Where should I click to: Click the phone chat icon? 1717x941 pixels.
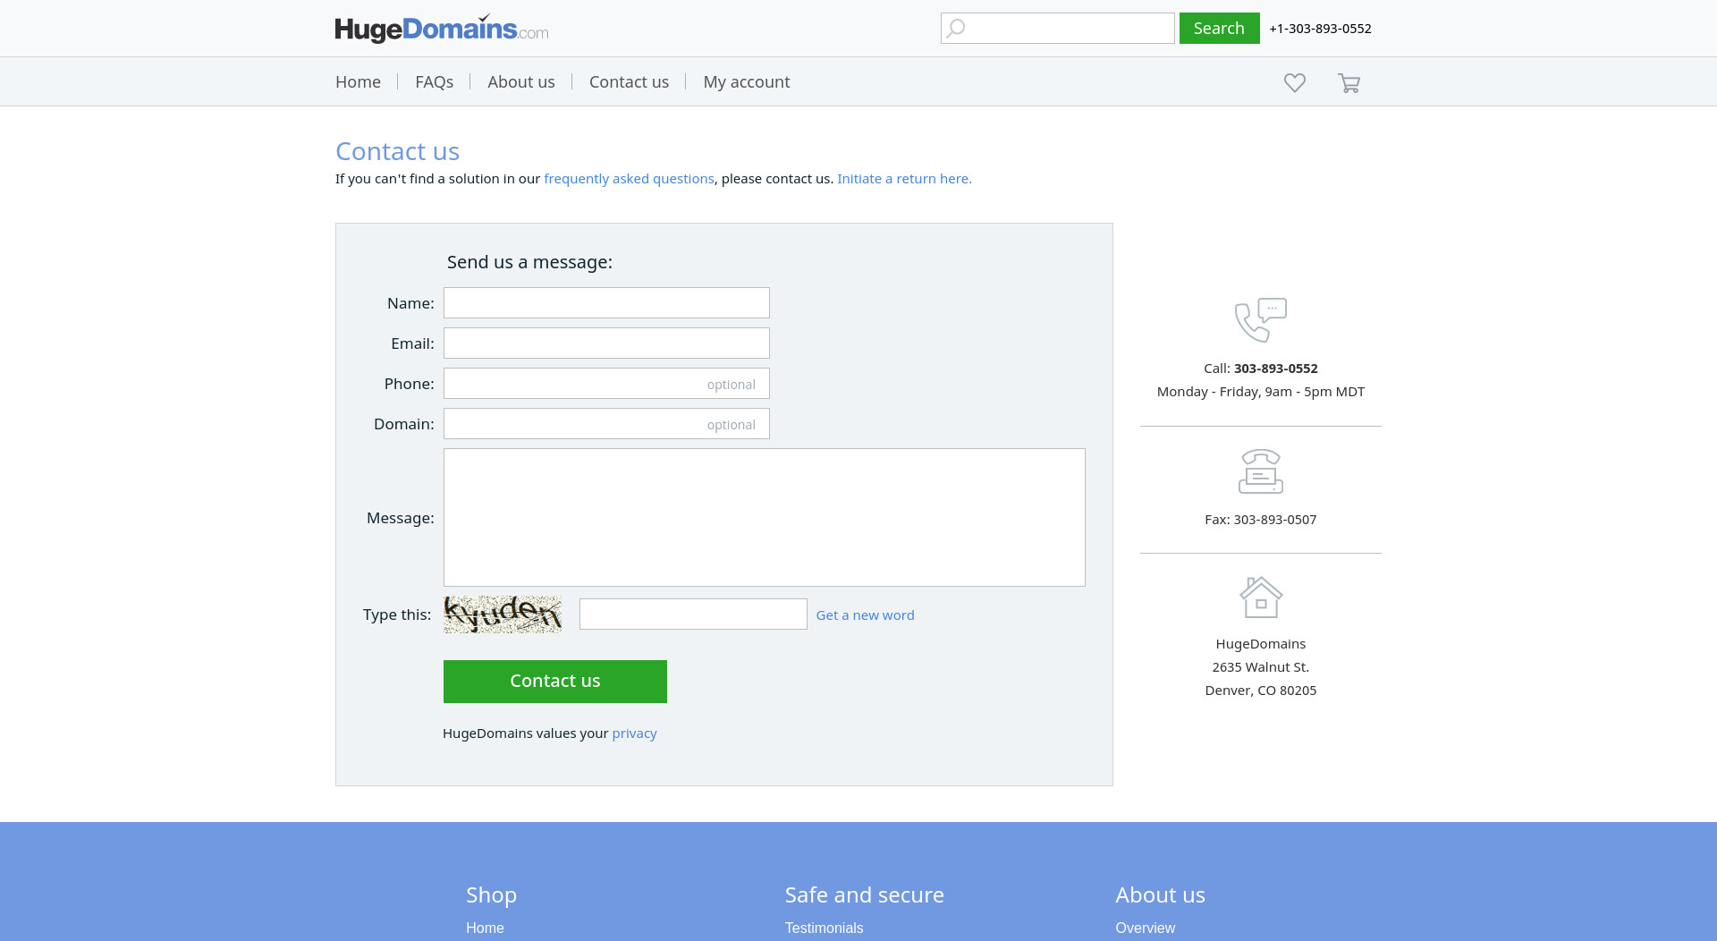pyautogui.click(x=1260, y=320)
